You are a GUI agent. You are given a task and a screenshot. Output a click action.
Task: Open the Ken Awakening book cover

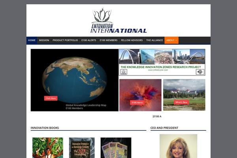(x=82, y=148)
